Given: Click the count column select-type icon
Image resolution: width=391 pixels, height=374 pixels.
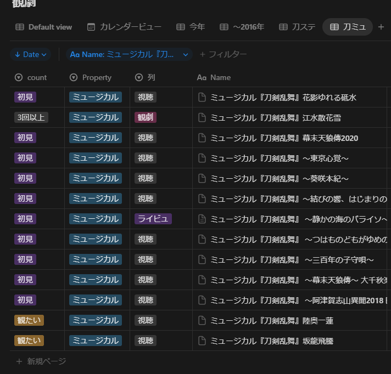Looking at the screenshot, I should pyautogui.click(x=19, y=77).
